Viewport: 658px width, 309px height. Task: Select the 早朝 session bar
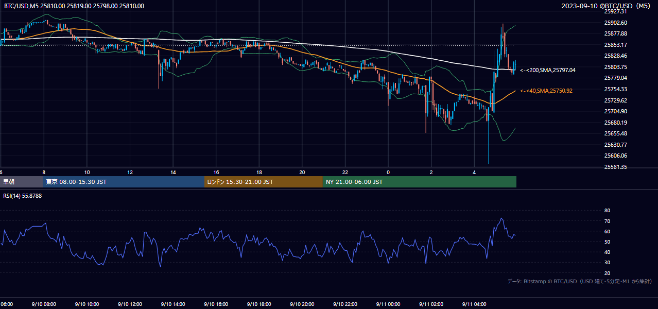(22, 182)
